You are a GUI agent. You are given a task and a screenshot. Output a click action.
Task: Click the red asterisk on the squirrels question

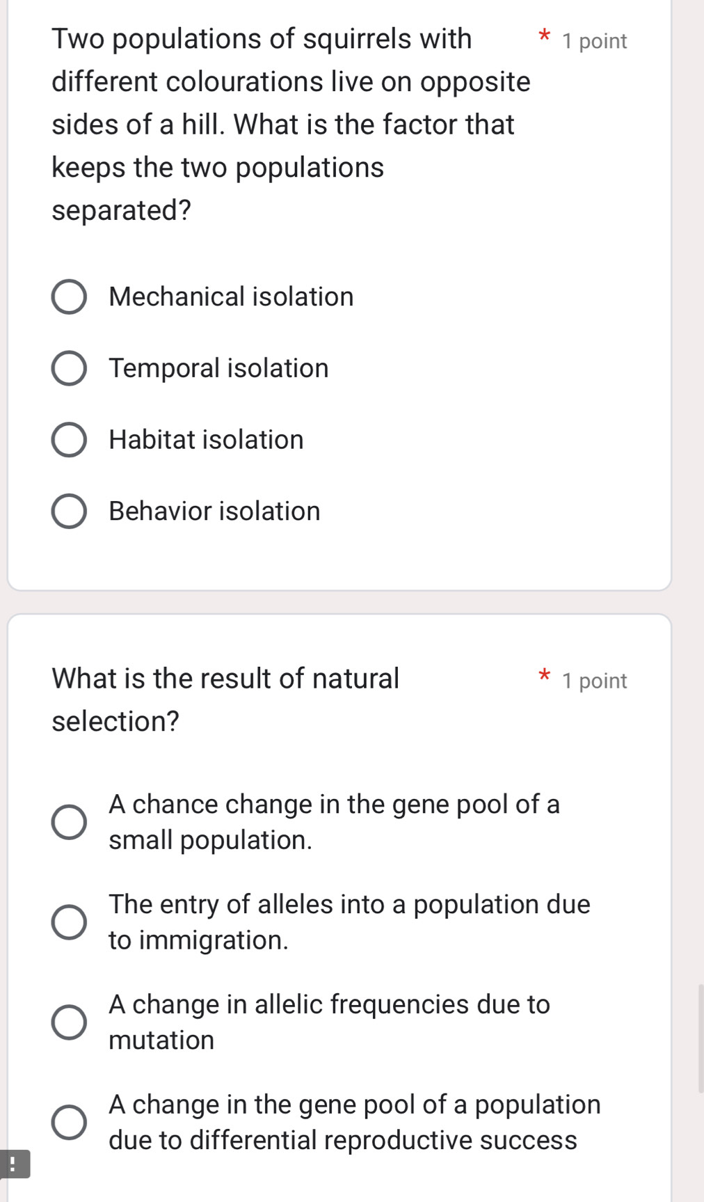(545, 36)
